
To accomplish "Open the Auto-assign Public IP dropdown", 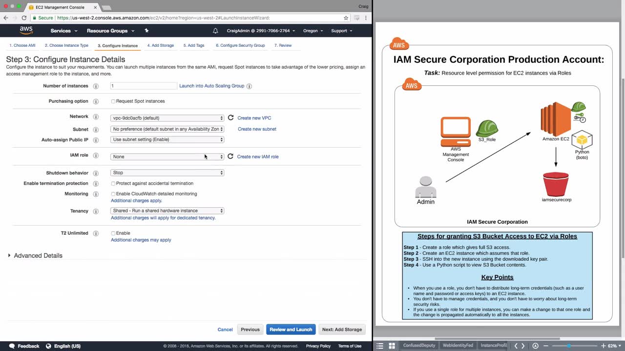I will coord(167,139).
